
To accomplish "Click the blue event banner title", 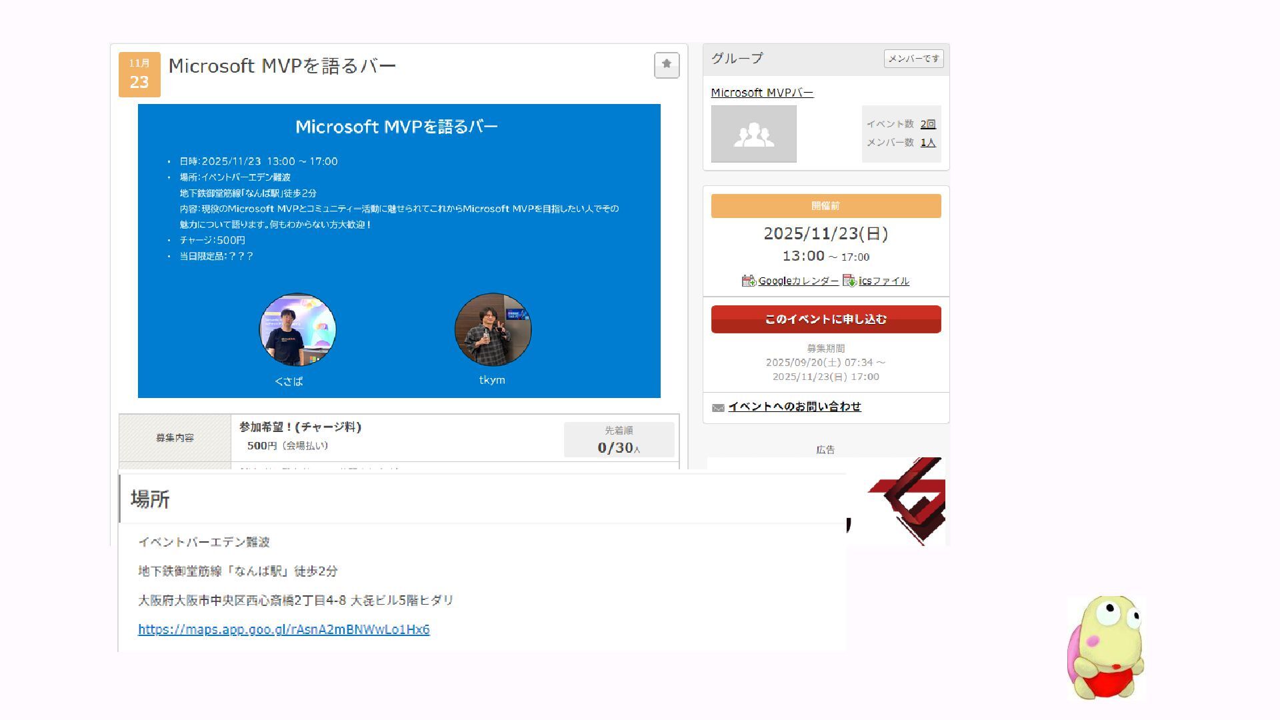I will click(397, 127).
